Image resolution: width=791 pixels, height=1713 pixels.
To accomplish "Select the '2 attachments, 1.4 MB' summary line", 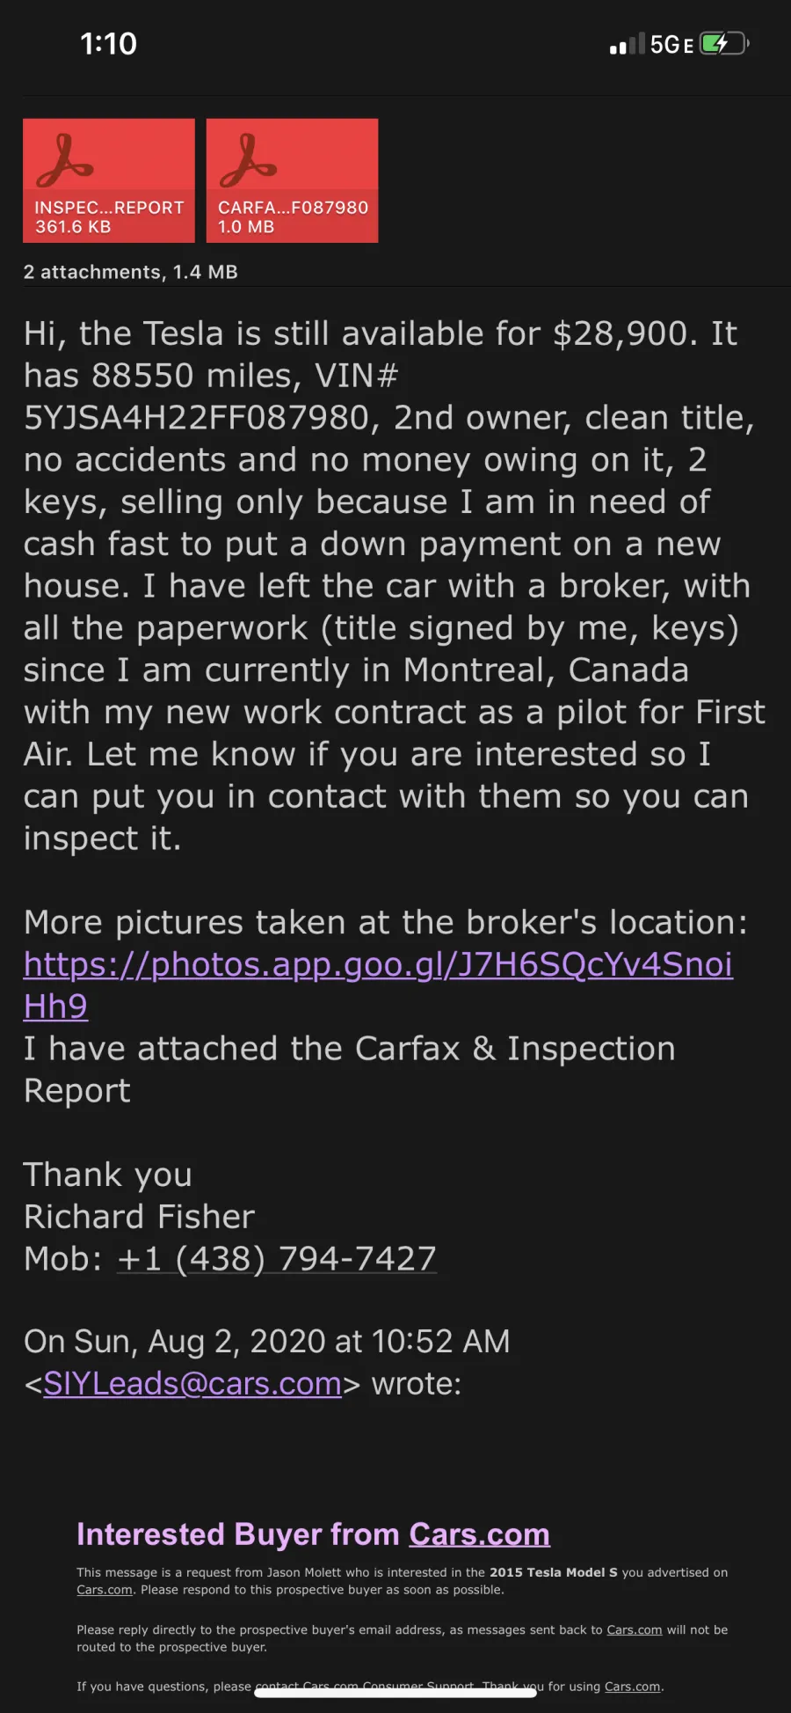I will tap(130, 272).
